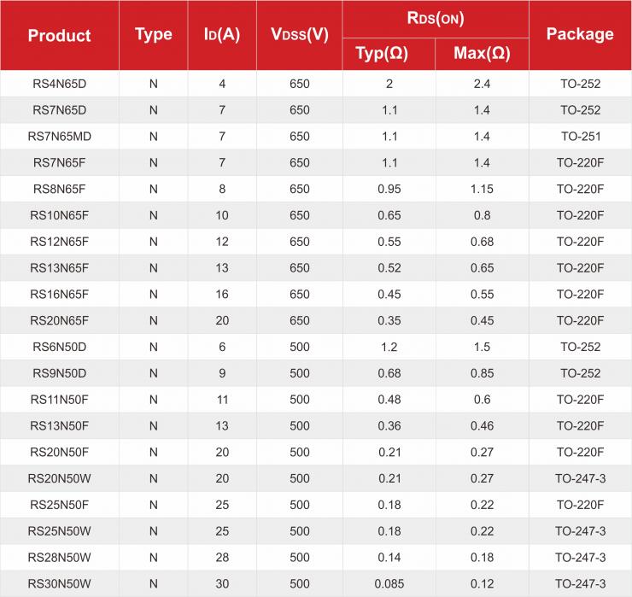Screen dimensions: 632x597
Task: Click the 1.15 max resistance cell
Action: (x=482, y=189)
